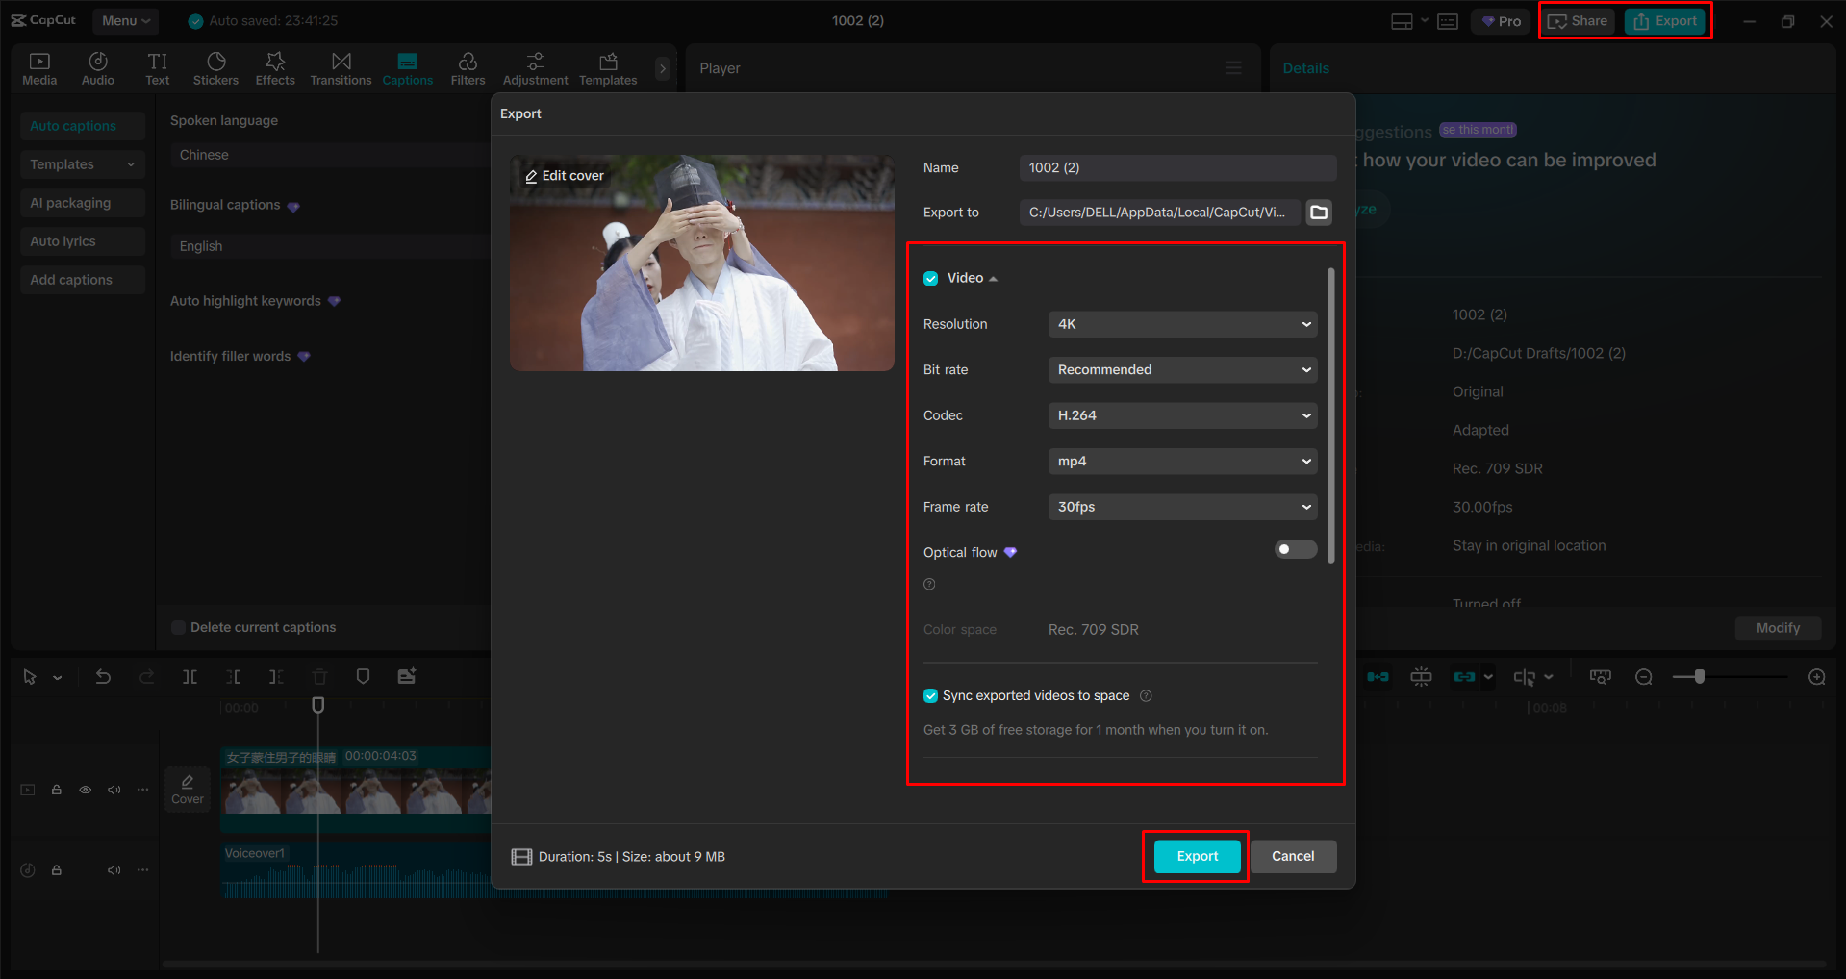Screen dimensions: 1846x979
Task: Click the Split clip tool icon
Action: pos(190,677)
